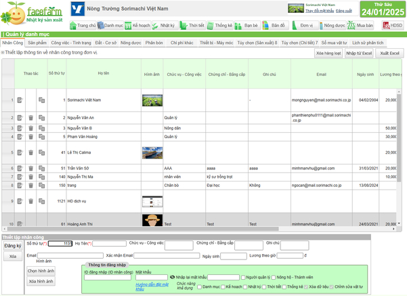Click the Đăng ký button
Image resolution: width=407 pixels, height=296 pixels.
13,246
